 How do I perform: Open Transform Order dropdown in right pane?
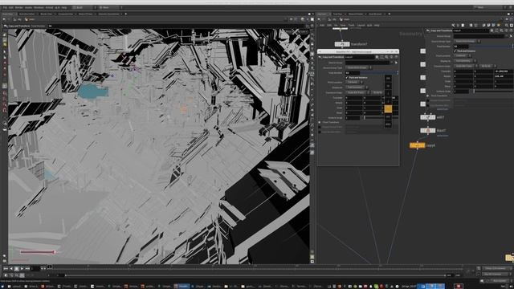coord(466,66)
